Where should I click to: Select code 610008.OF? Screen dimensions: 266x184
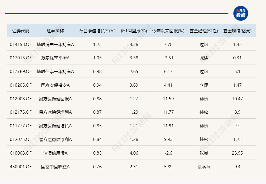(21, 153)
